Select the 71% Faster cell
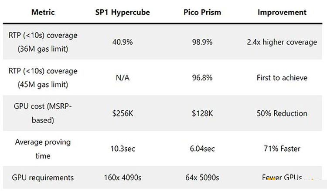 click(x=282, y=149)
